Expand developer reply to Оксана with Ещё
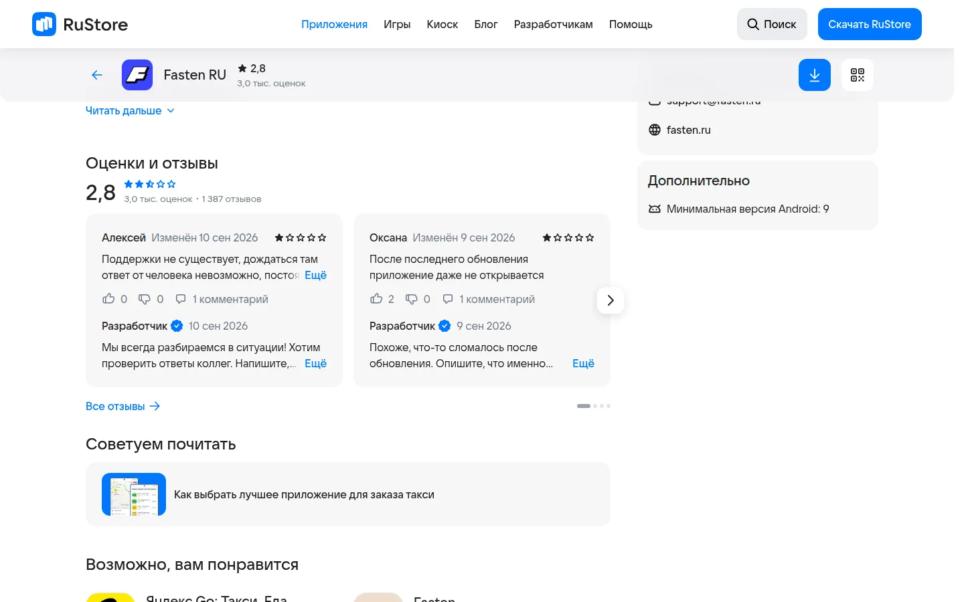Screen dimensions: 964x602 584,363
